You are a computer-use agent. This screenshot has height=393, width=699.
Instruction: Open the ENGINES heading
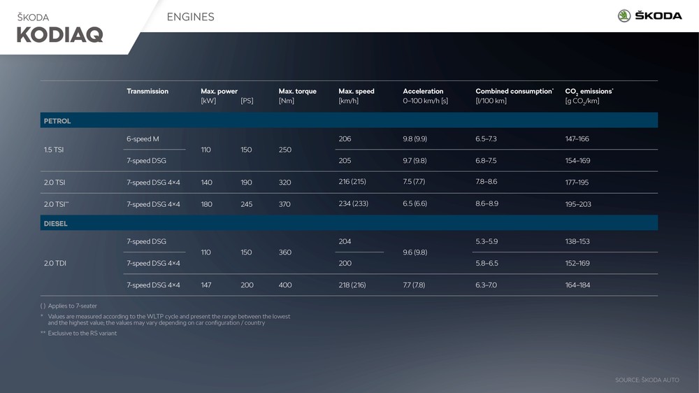[190, 17]
